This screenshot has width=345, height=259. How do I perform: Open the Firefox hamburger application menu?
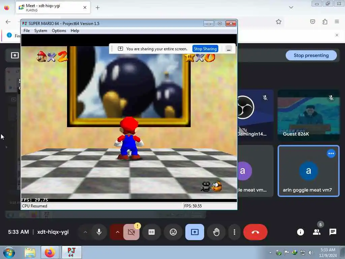[337, 22]
